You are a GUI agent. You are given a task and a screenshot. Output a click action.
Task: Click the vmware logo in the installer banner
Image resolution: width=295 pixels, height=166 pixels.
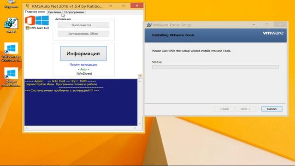(x=273, y=33)
